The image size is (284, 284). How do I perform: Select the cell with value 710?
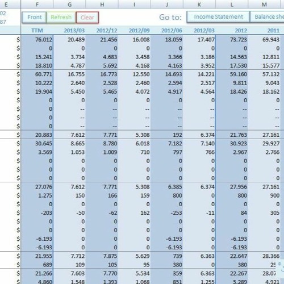pos(135,152)
